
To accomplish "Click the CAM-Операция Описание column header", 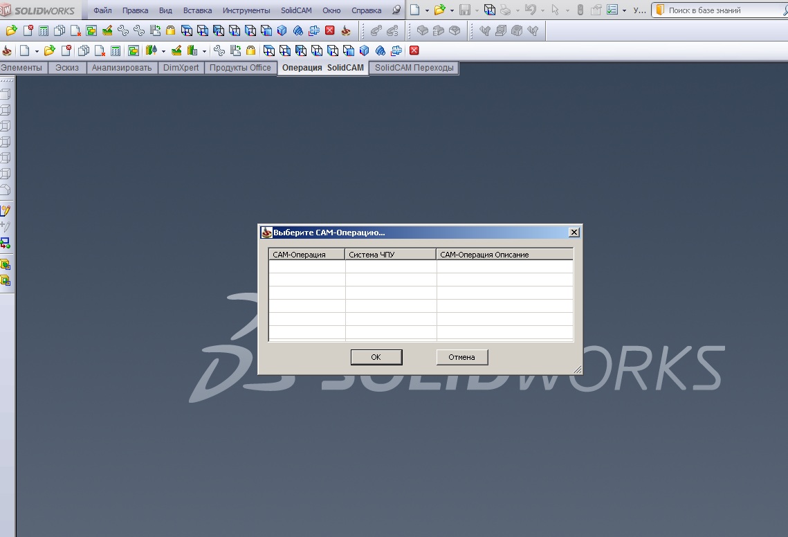I will [504, 255].
